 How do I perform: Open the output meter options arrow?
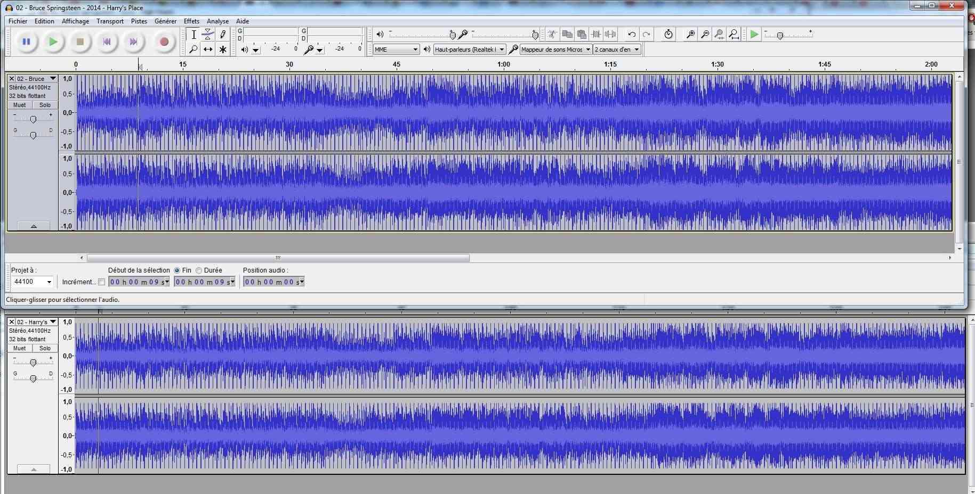click(256, 50)
